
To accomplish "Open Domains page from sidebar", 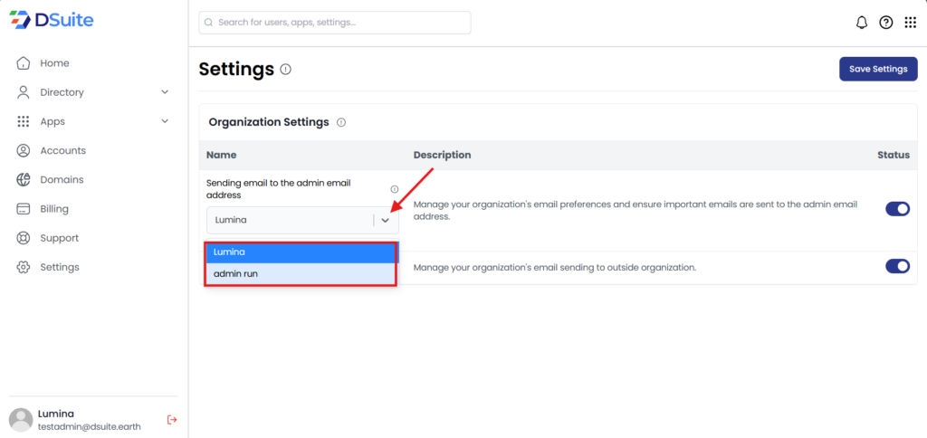I will (62, 180).
